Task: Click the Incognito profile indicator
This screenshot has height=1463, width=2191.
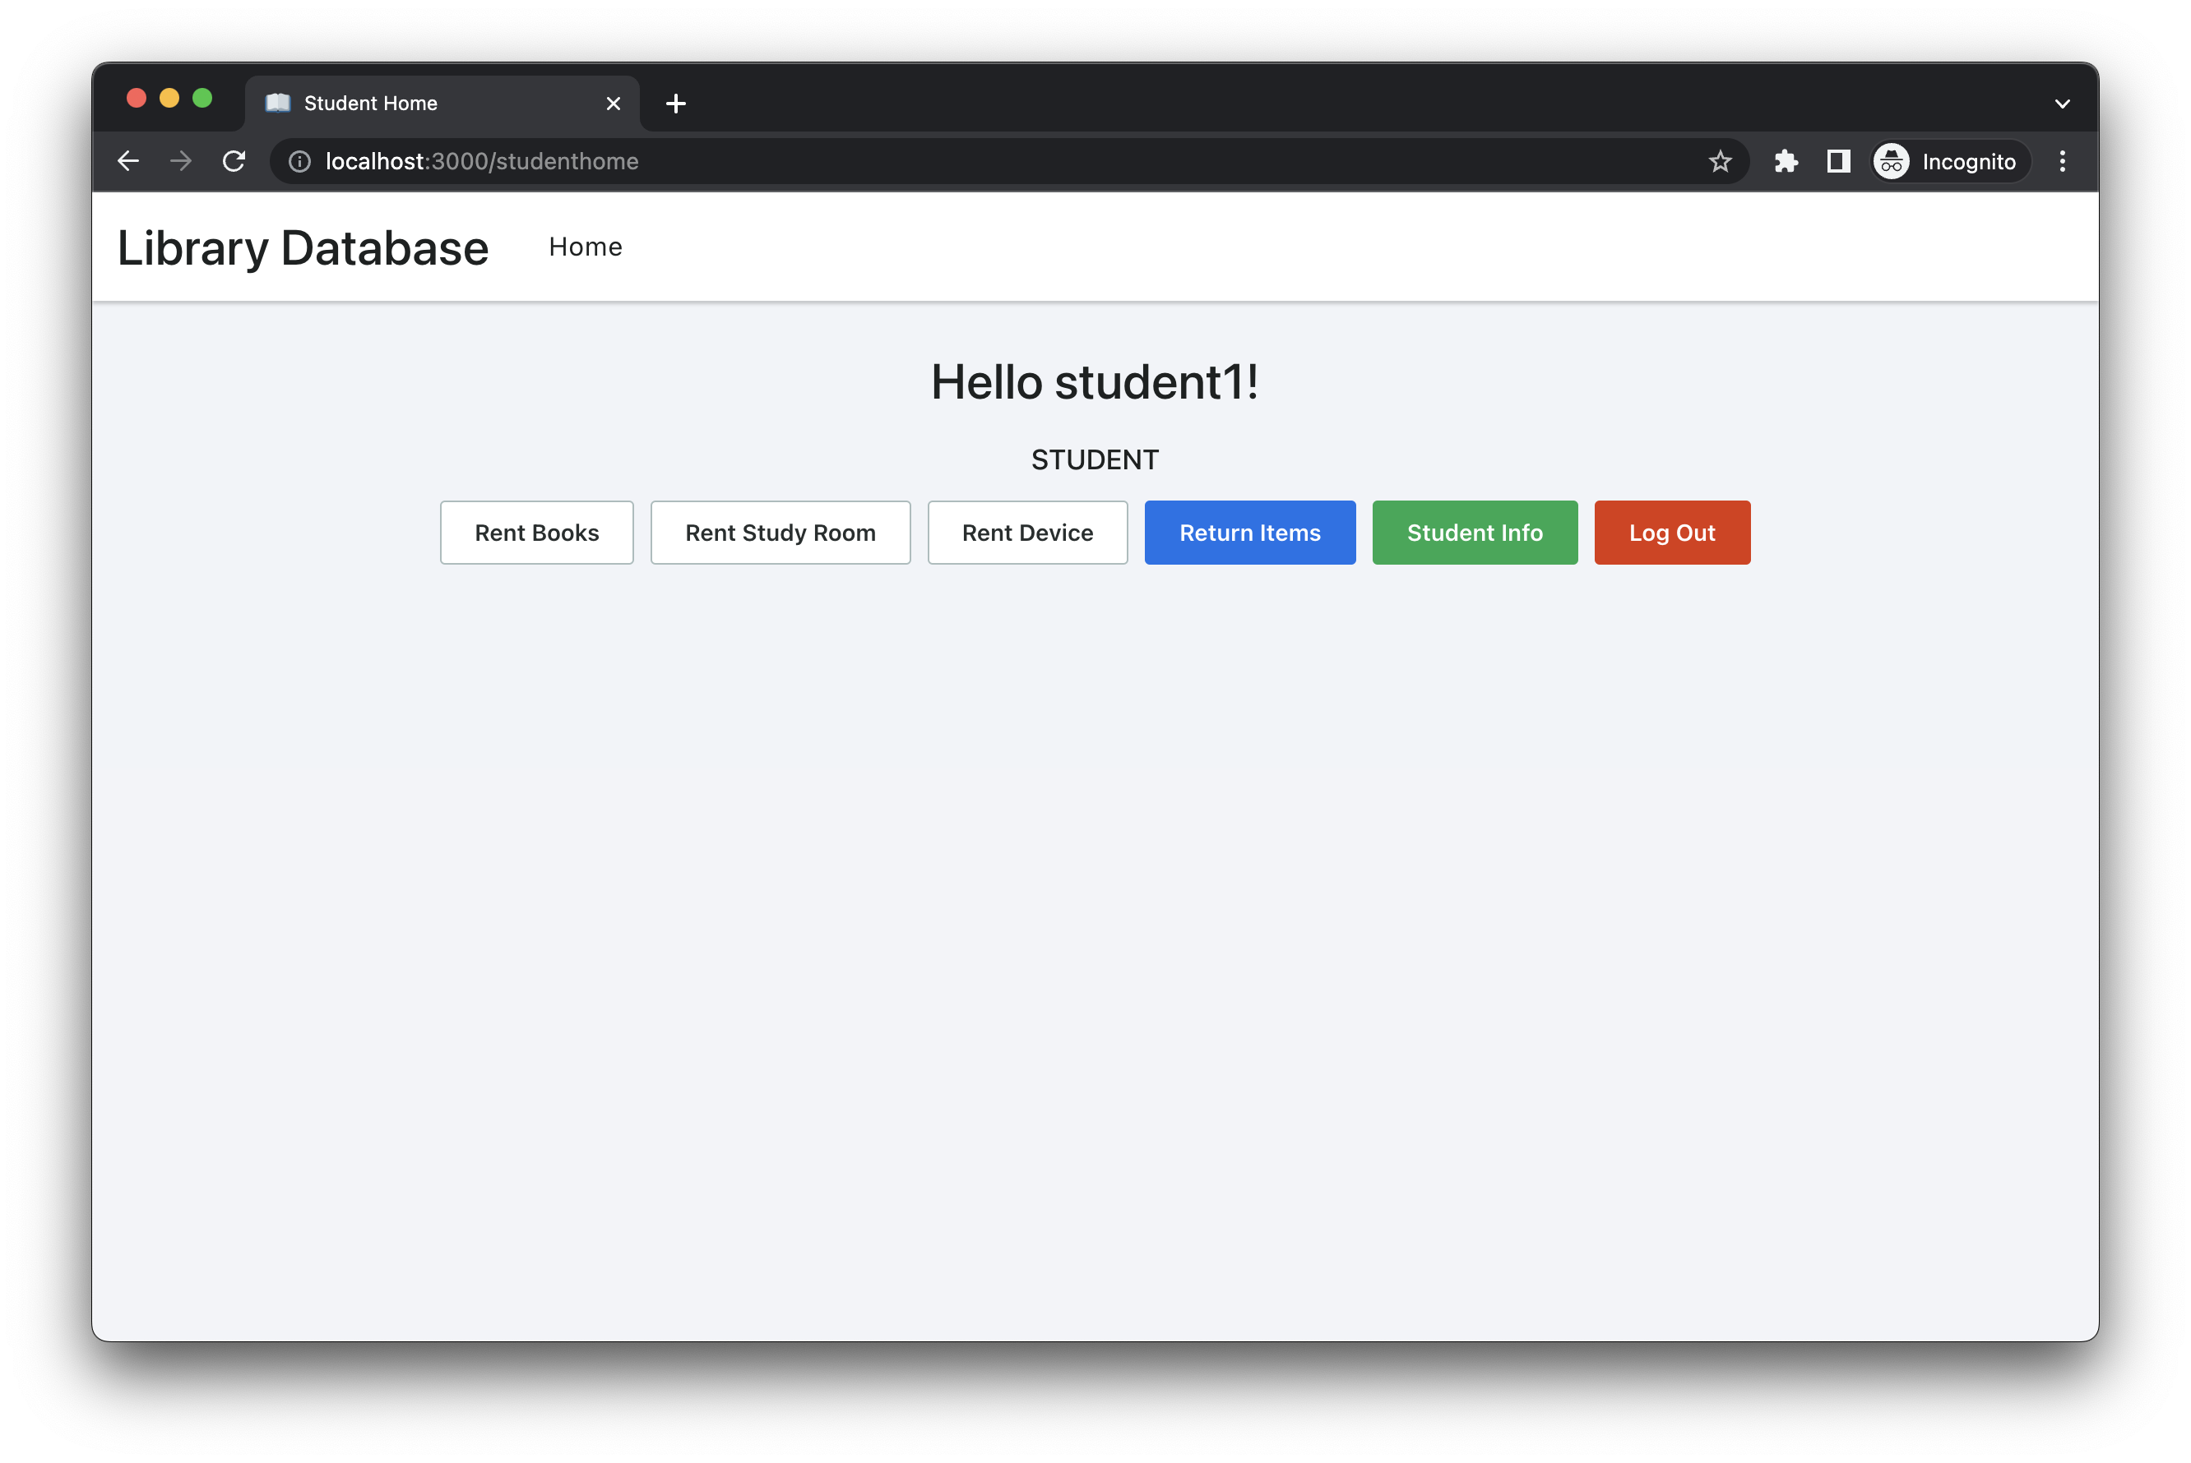Action: [x=1949, y=161]
